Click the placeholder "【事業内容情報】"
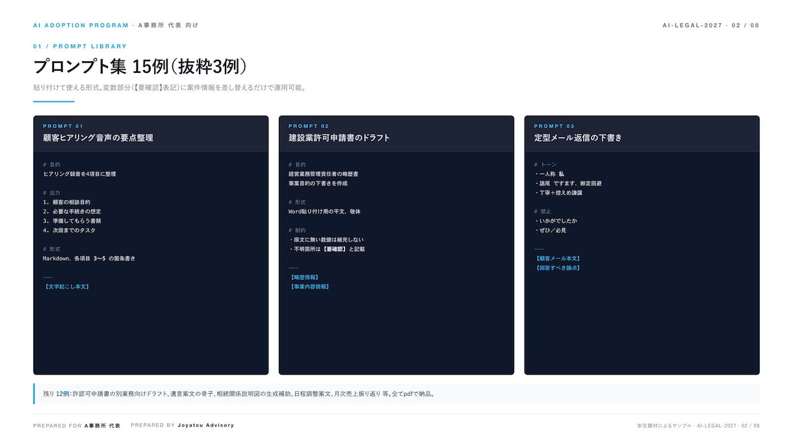 pos(309,287)
